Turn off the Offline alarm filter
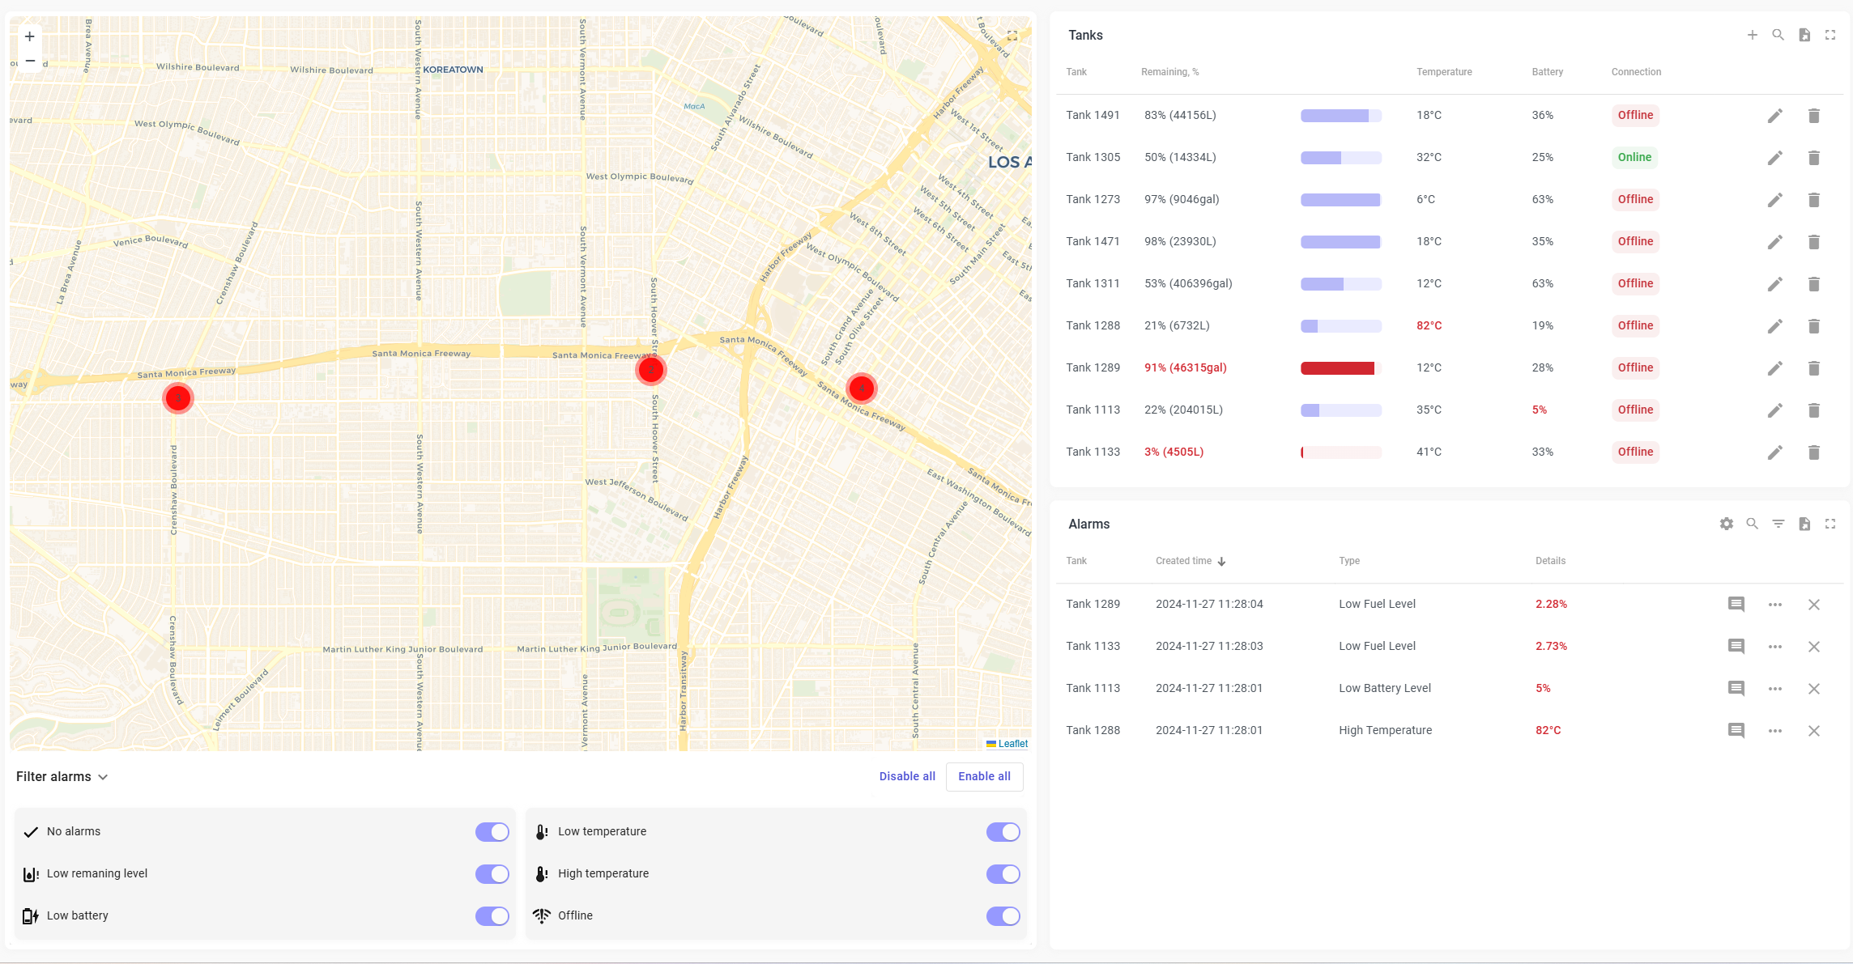 pos(1003,915)
